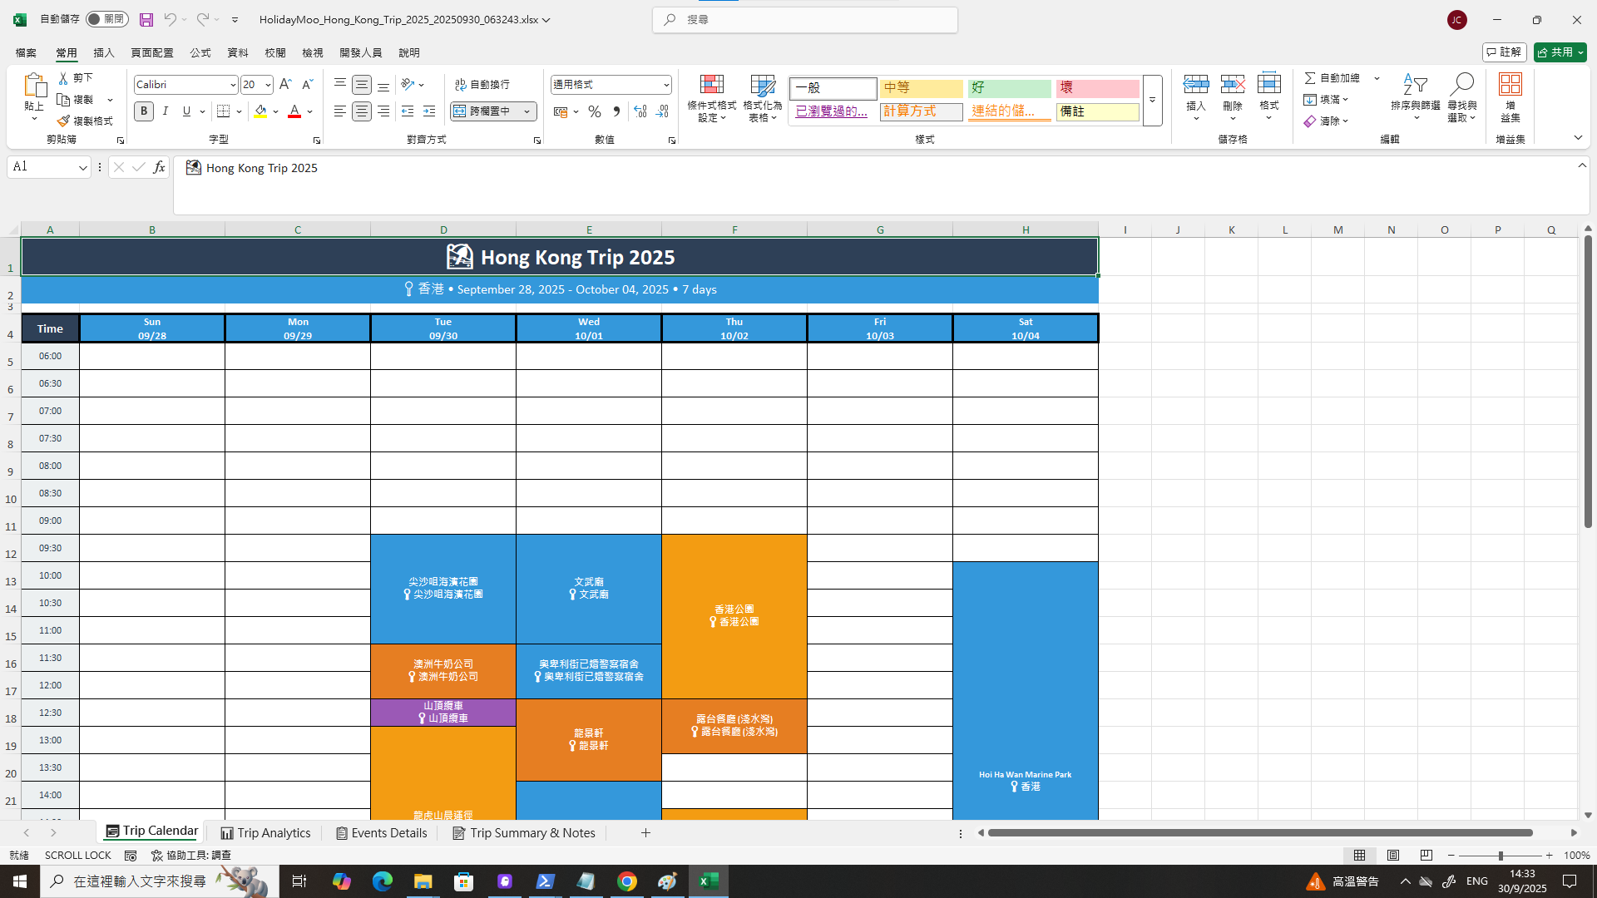Click the Sort & Filter icon
Image resolution: width=1597 pixels, height=898 pixels.
point(1415,85)
